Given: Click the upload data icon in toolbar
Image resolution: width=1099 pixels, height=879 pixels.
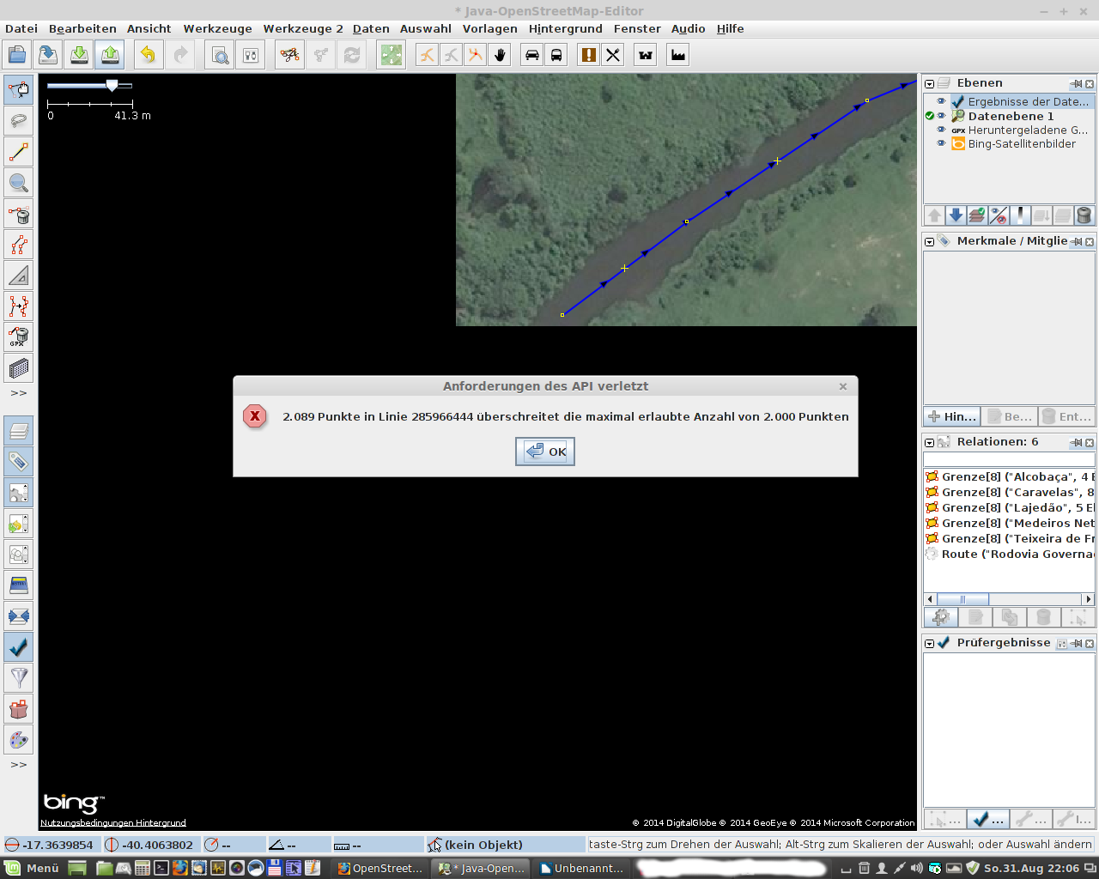Looking at the screenshot, I should 111,55.
